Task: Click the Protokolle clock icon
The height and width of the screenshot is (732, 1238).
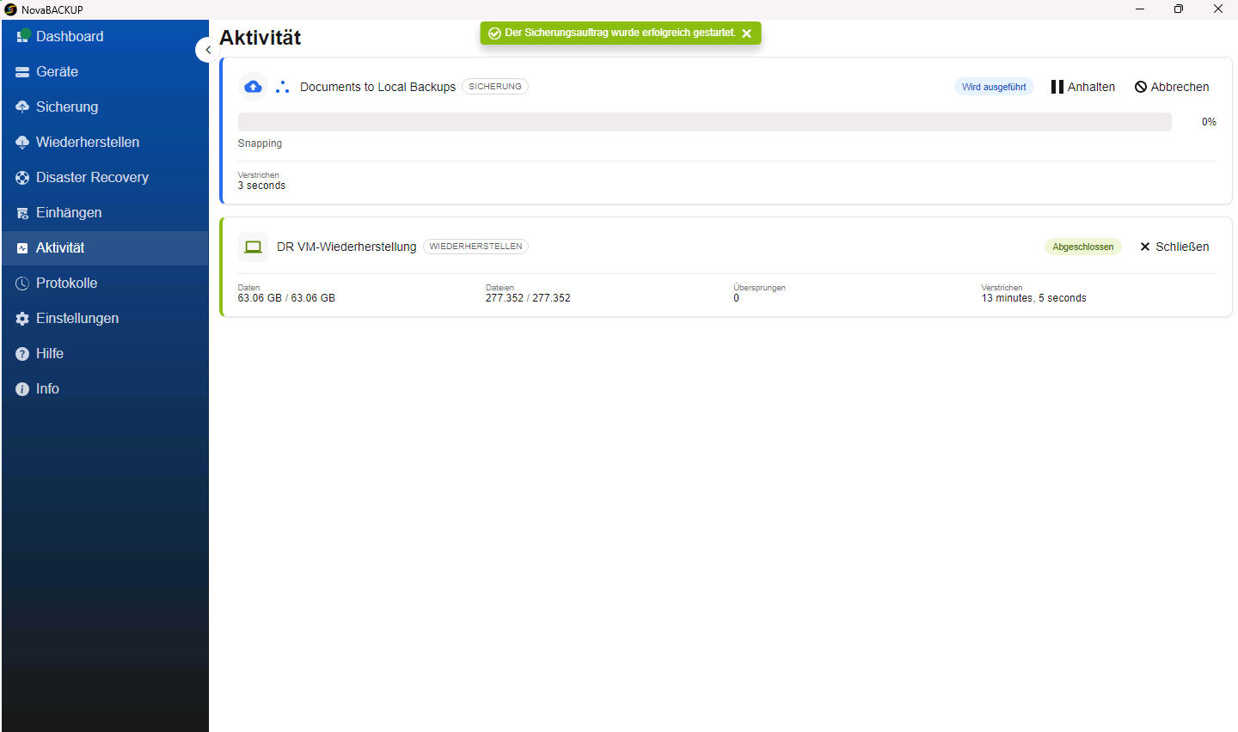Action: pos(22,284)
